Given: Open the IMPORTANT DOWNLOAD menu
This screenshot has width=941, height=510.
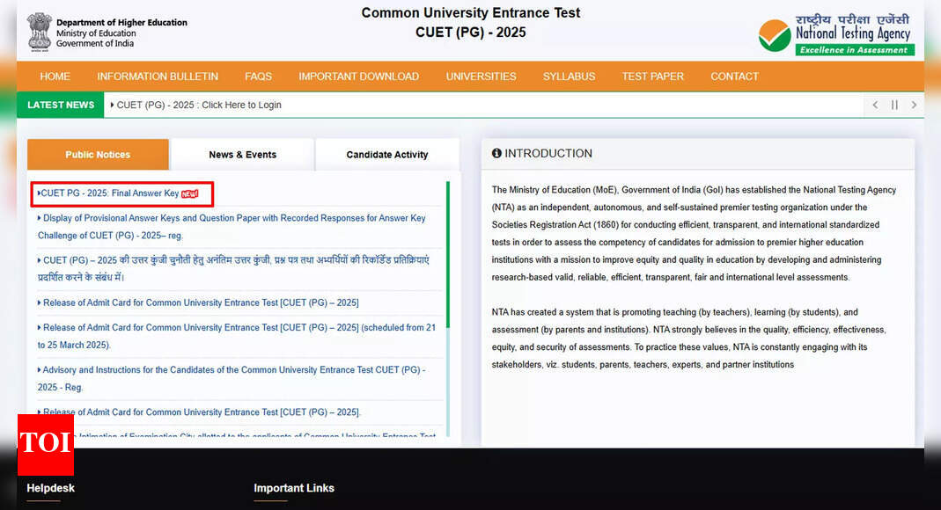Looking at the screenshot, I should pyautogui.click(x=358, y=76).
